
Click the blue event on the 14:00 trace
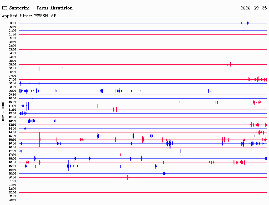click(25, 129)
